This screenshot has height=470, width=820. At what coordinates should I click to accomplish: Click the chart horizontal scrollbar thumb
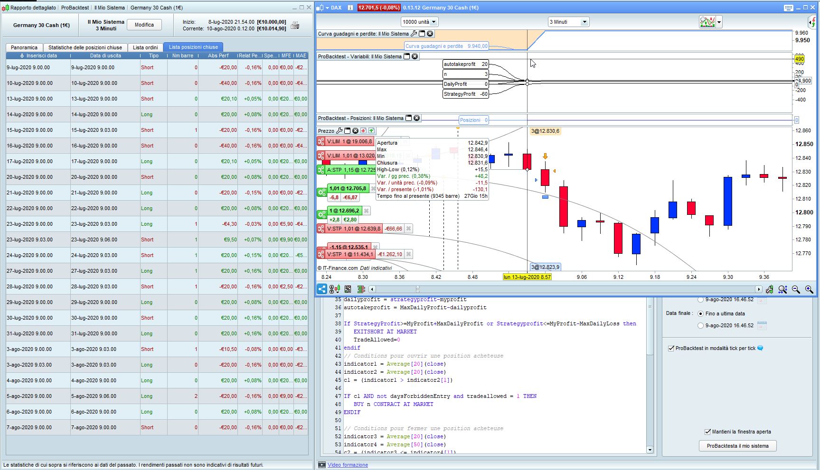coord(418,289)
